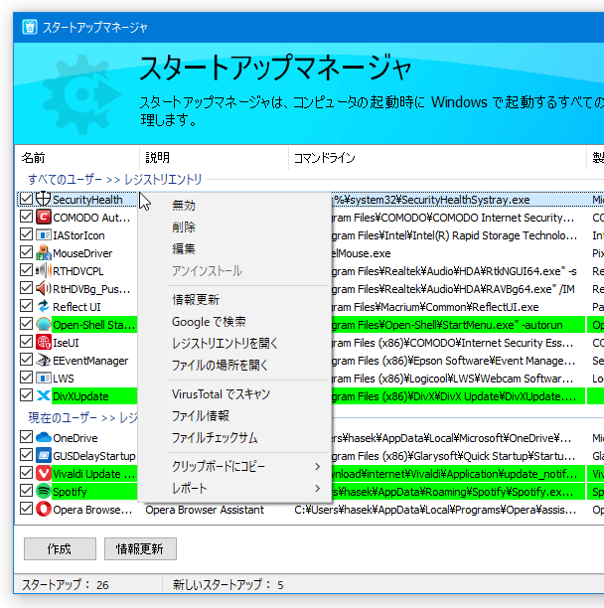Toggle the IAStorIcon checkbox

point(26,234)
